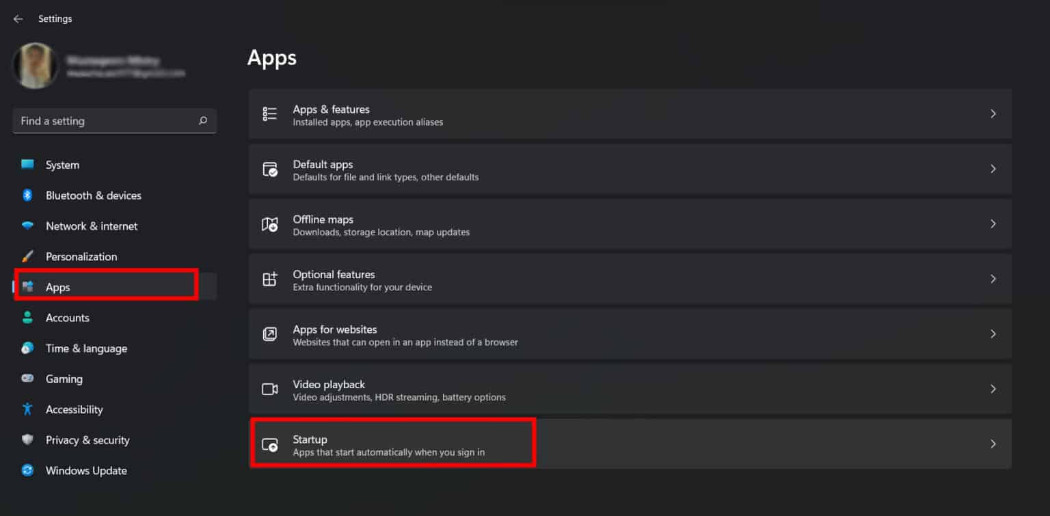Expand the Startup settings chevron

pyautogui.click(x=993, y=444)
